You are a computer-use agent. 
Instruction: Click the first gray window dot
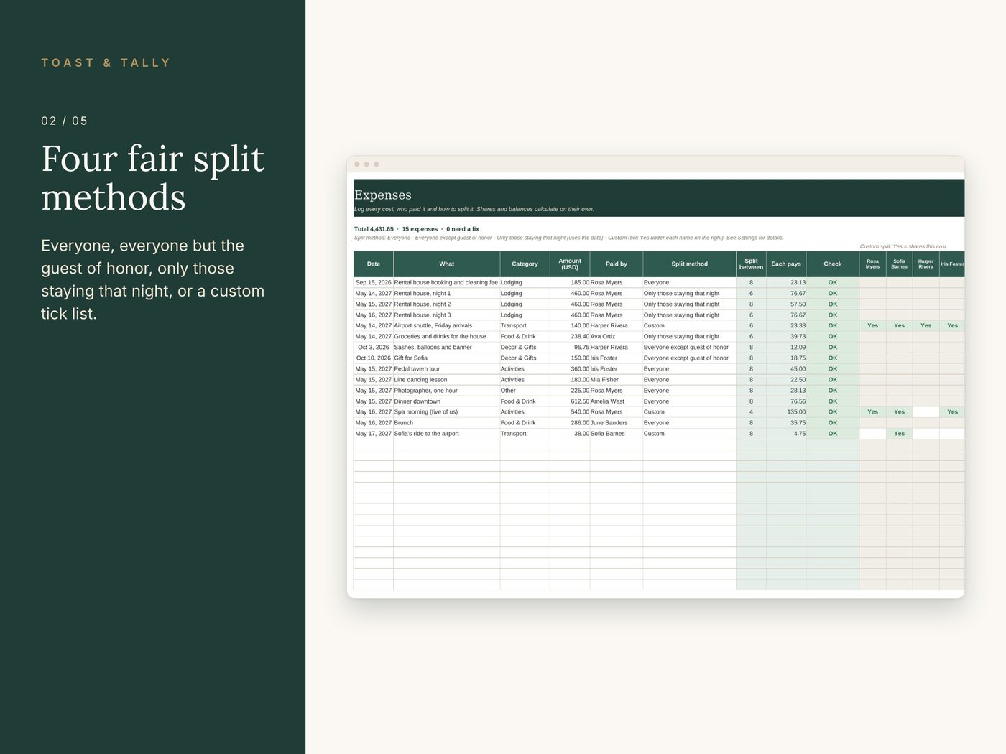pyautogui.click(x=357, y=164)
